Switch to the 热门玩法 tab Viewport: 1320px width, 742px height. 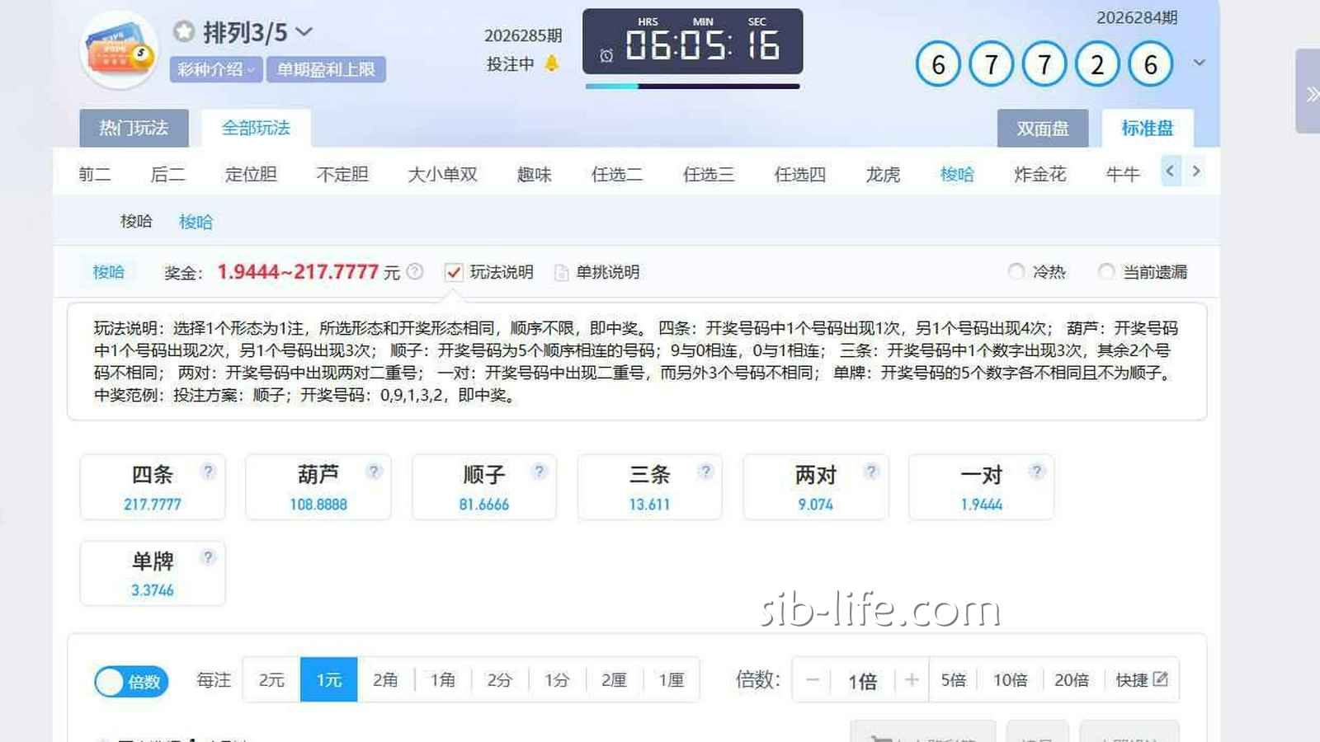coord(134,128)
